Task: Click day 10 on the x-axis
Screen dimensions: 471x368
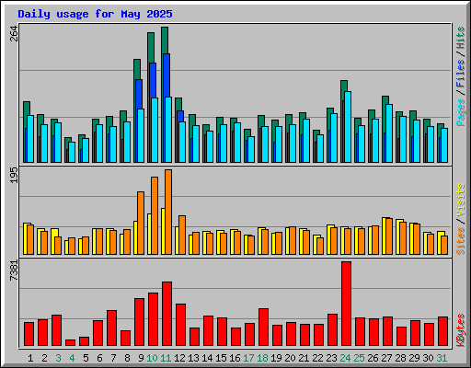Action: (152, 358)
